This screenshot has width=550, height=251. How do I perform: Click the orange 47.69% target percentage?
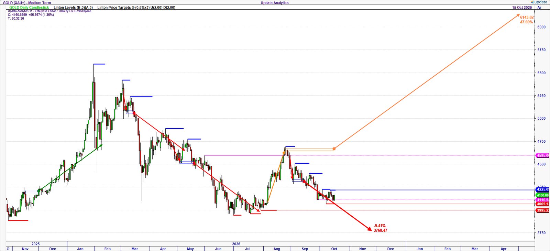[526, 22]
